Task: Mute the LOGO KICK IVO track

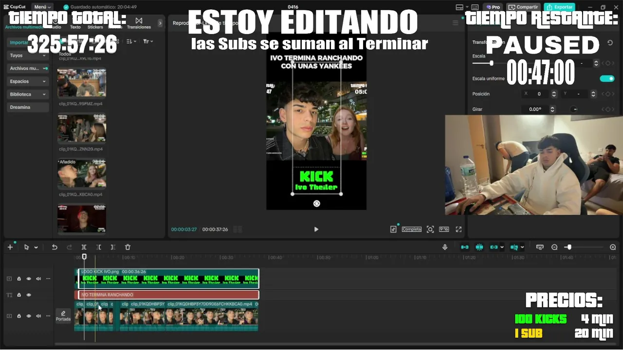Action: pyautogui.click(x=38, y=279)
